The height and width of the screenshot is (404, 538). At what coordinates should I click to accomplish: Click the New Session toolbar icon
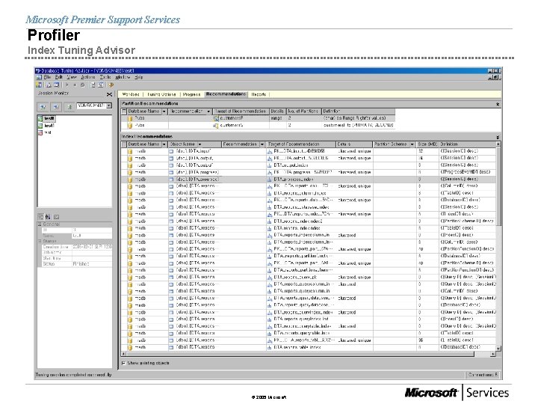pyautogui.click(x=39, y=85)
